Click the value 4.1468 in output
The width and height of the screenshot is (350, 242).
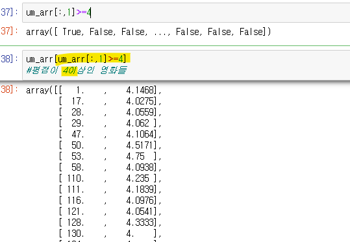click(x=140, y=90)
